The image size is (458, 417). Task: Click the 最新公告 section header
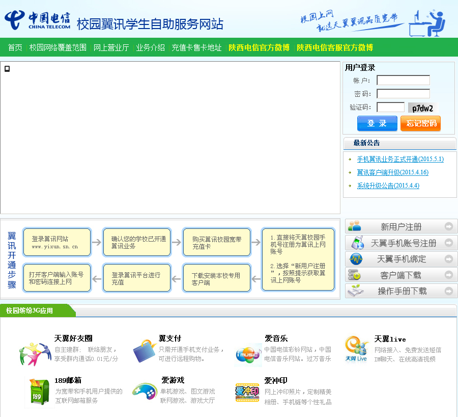366,143
